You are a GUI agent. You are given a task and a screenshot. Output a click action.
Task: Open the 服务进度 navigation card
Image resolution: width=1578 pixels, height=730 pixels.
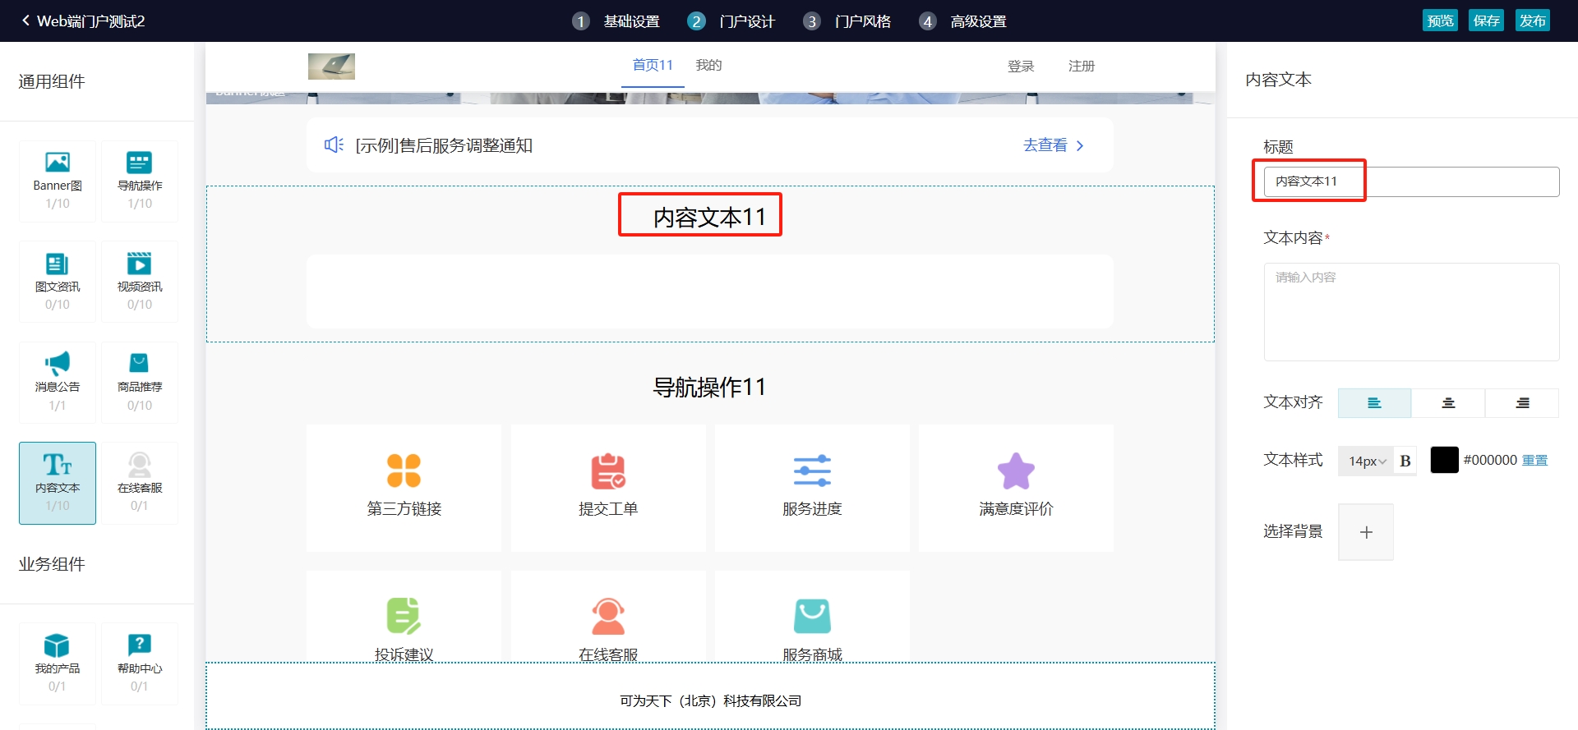812,488
